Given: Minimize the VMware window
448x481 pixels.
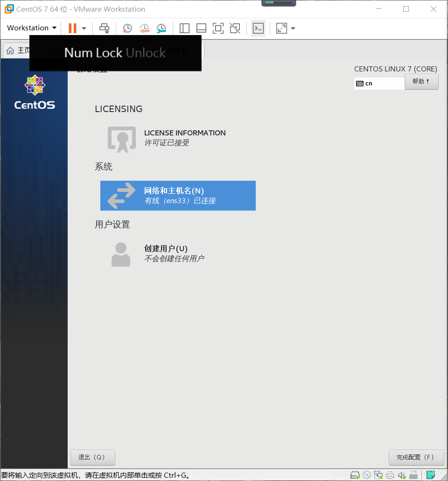Looking at the screenshot, I should click(x=379, y=9).
